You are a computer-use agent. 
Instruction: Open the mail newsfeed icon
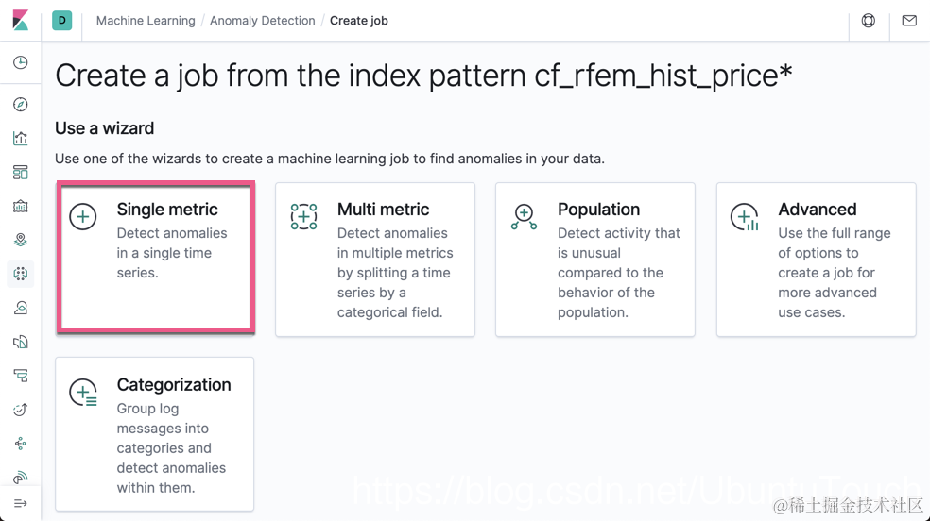click(909, 21)
